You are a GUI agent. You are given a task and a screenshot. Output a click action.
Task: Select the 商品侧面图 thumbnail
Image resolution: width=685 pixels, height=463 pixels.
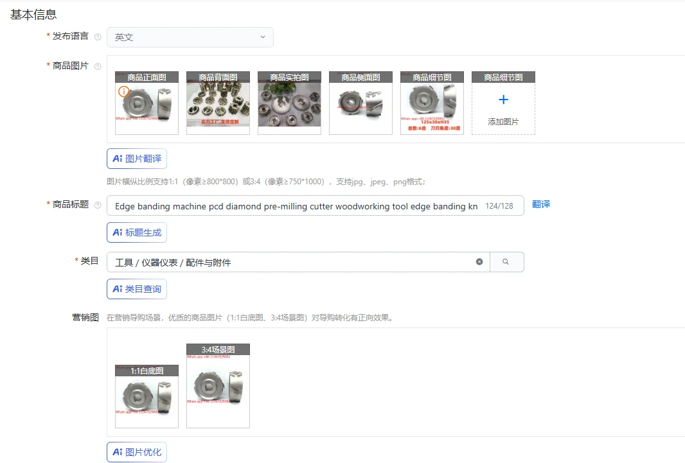click(x=360, y=103)
